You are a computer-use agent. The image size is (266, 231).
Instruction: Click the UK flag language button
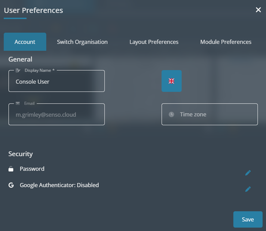[171, 81]
